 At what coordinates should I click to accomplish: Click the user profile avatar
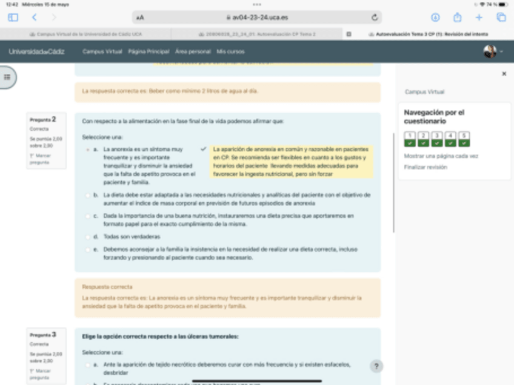(x=490, y=51)
